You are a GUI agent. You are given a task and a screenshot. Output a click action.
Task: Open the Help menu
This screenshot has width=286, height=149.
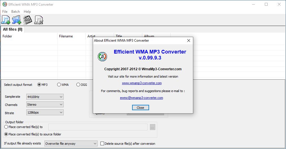[x=27, y=12]
